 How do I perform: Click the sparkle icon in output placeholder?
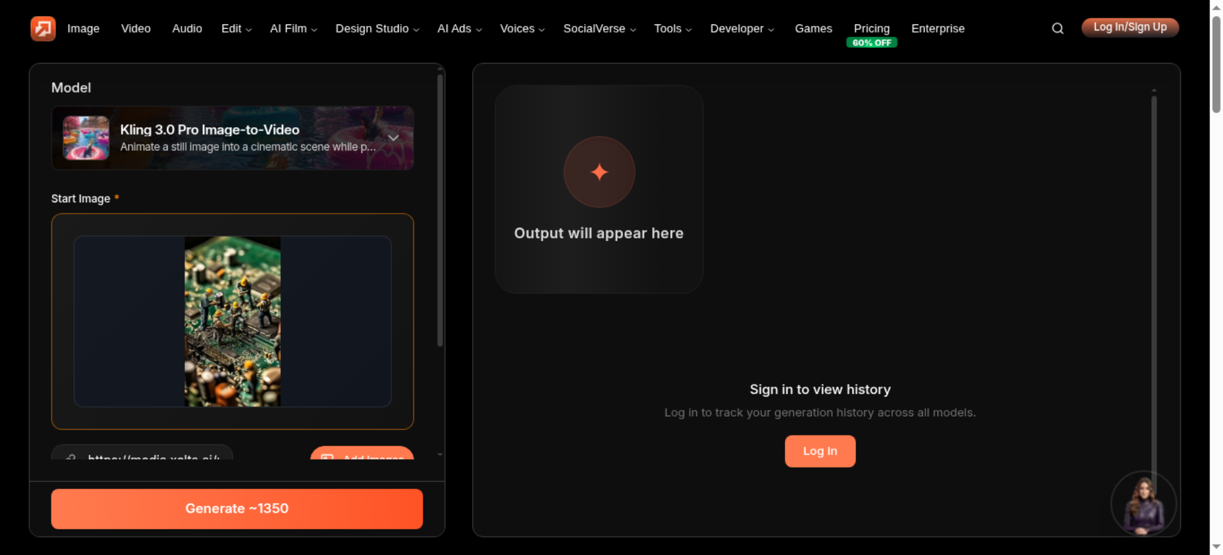click(599, 172)
